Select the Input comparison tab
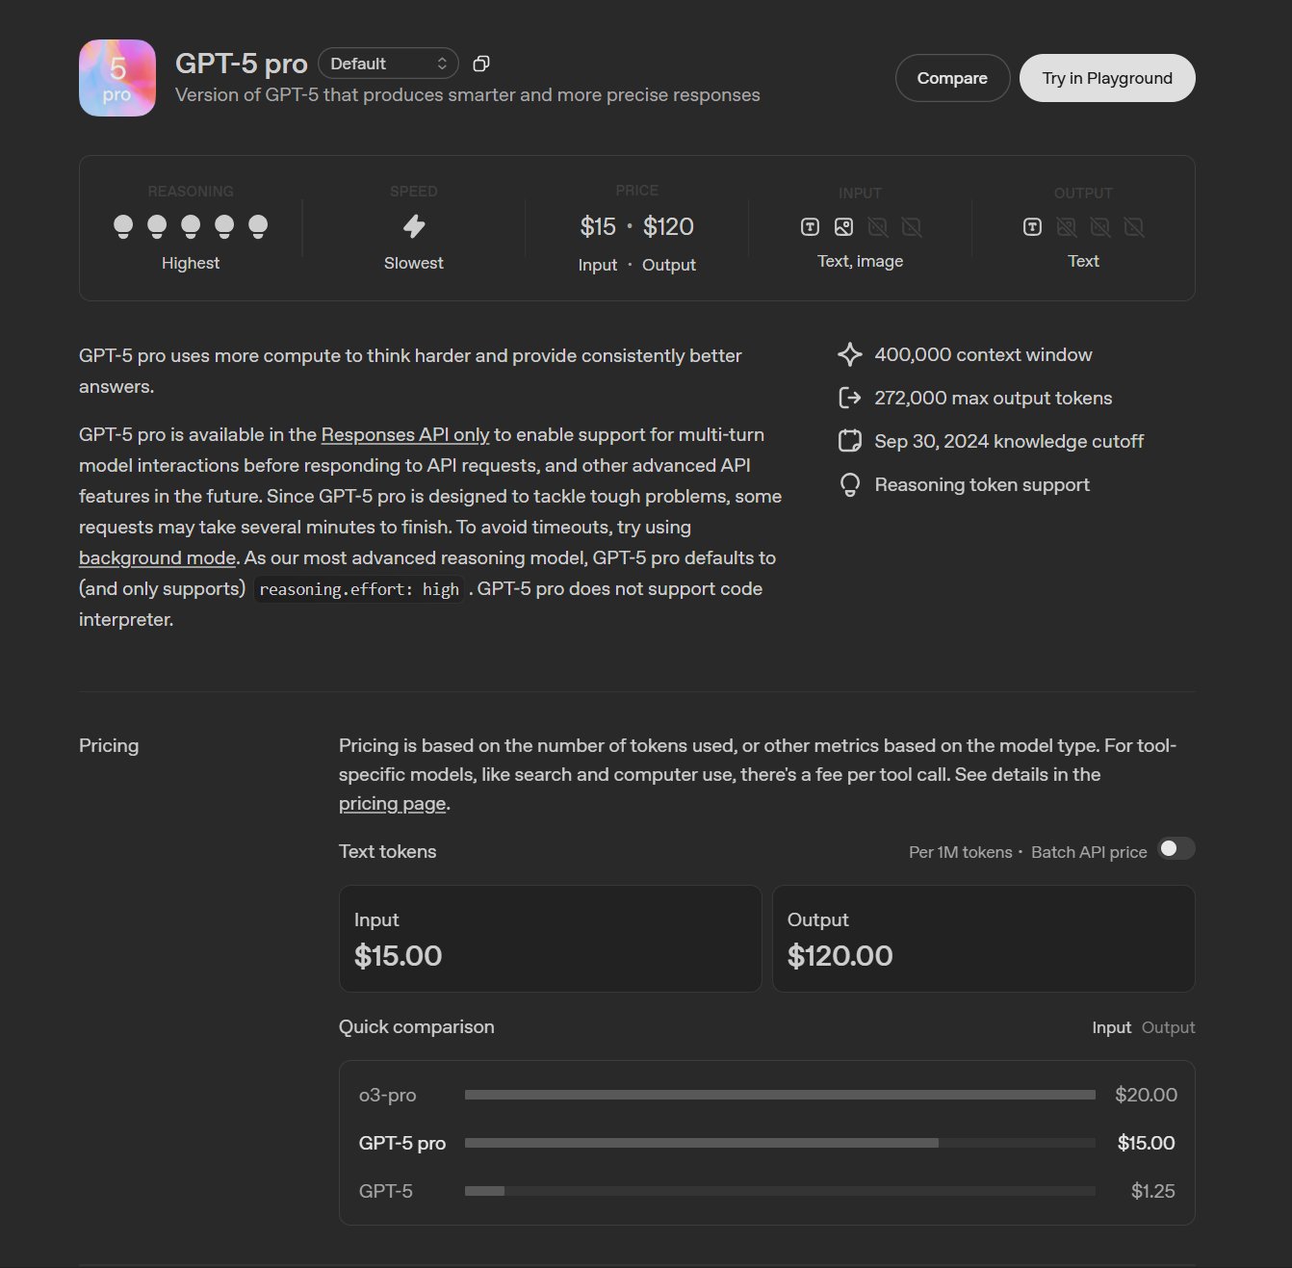 [x=1111, y=1028]
